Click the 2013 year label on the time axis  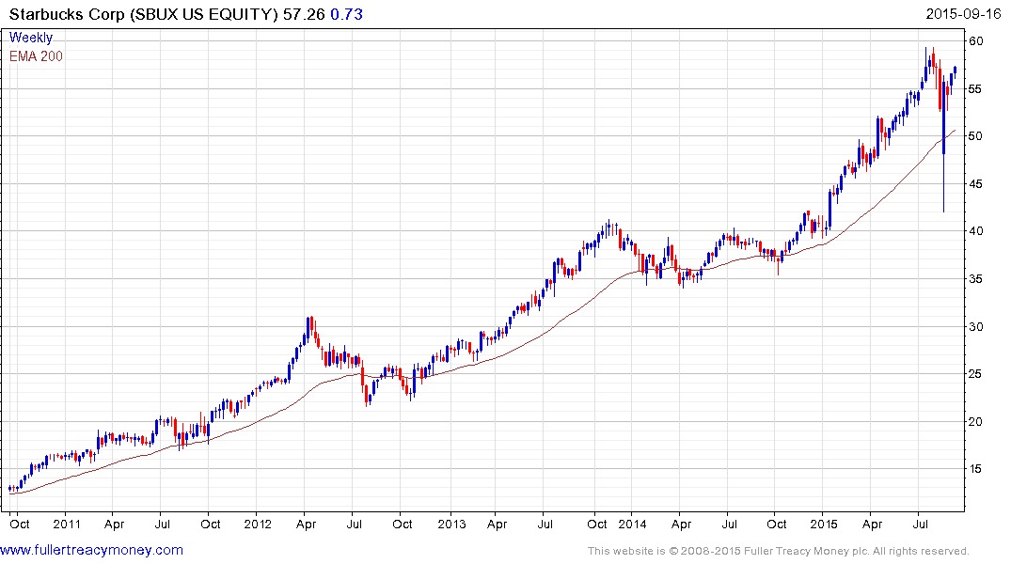pos(450,524)
